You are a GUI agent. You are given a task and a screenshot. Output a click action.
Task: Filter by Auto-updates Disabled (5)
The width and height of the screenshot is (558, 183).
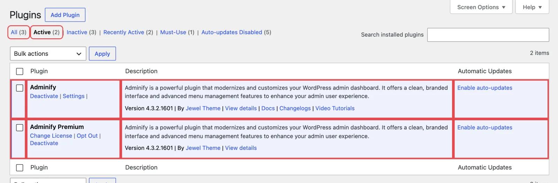point(236,32)
